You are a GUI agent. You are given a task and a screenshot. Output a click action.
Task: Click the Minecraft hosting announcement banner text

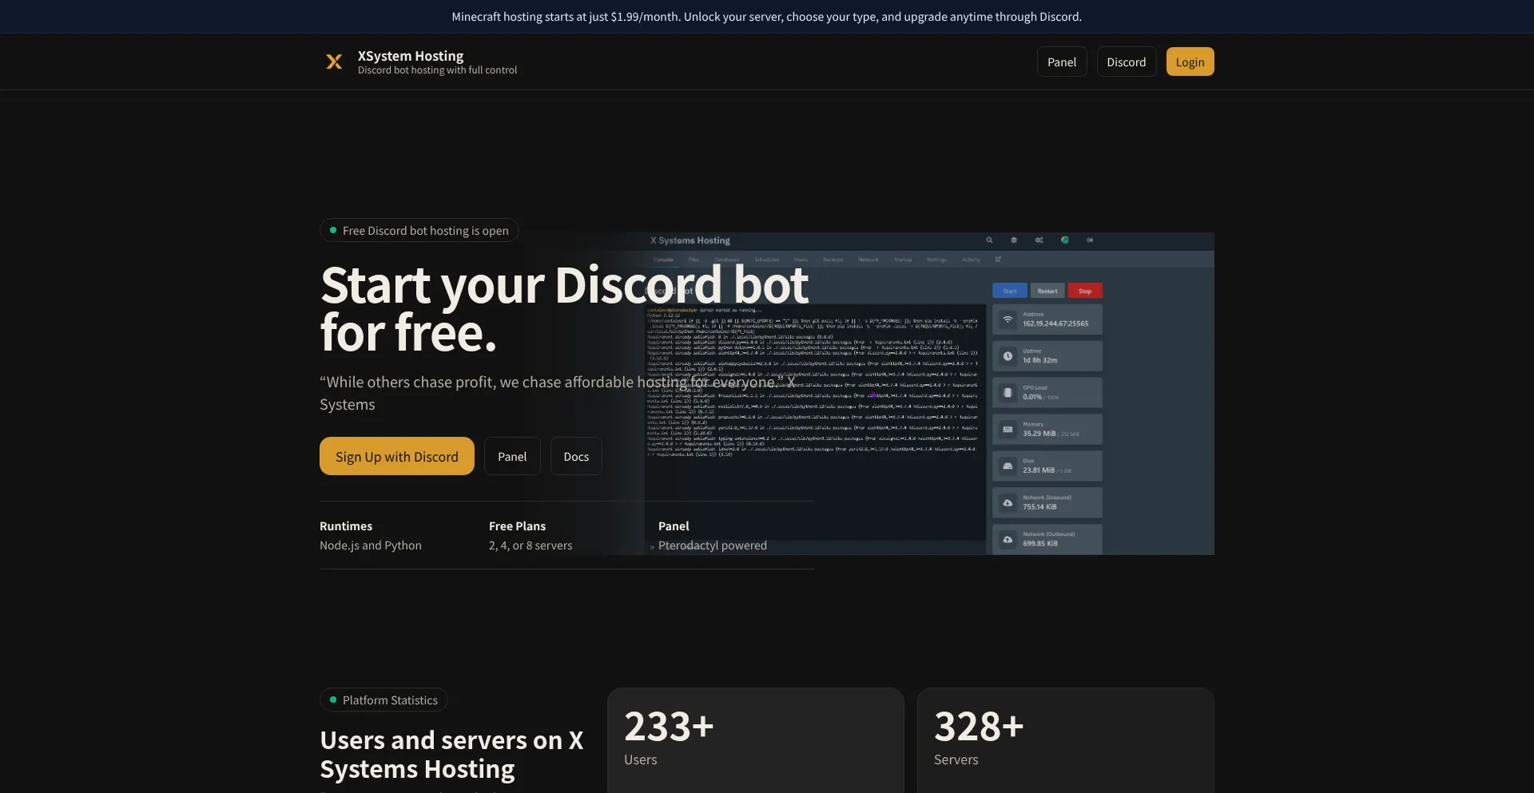tap(767, 16)
